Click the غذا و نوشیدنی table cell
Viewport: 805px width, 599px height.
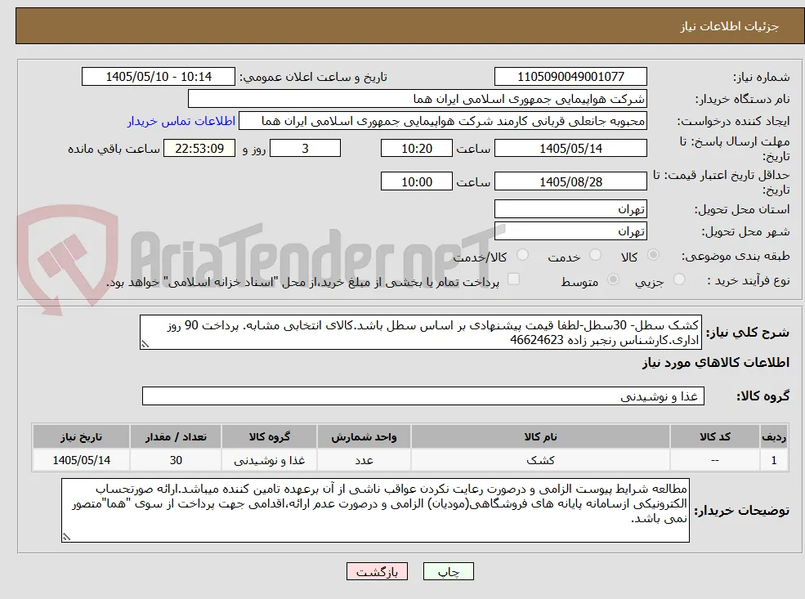(x=269, y=460)
